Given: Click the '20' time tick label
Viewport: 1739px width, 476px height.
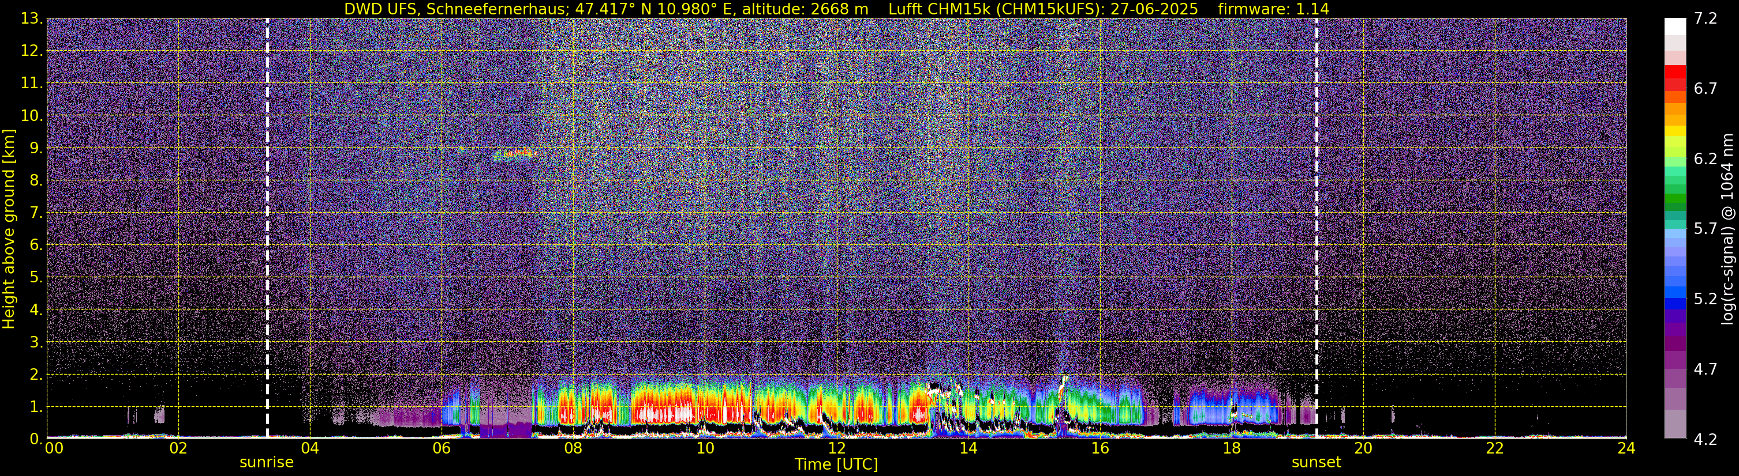Looking at the screenshot, I should 1363,448.
